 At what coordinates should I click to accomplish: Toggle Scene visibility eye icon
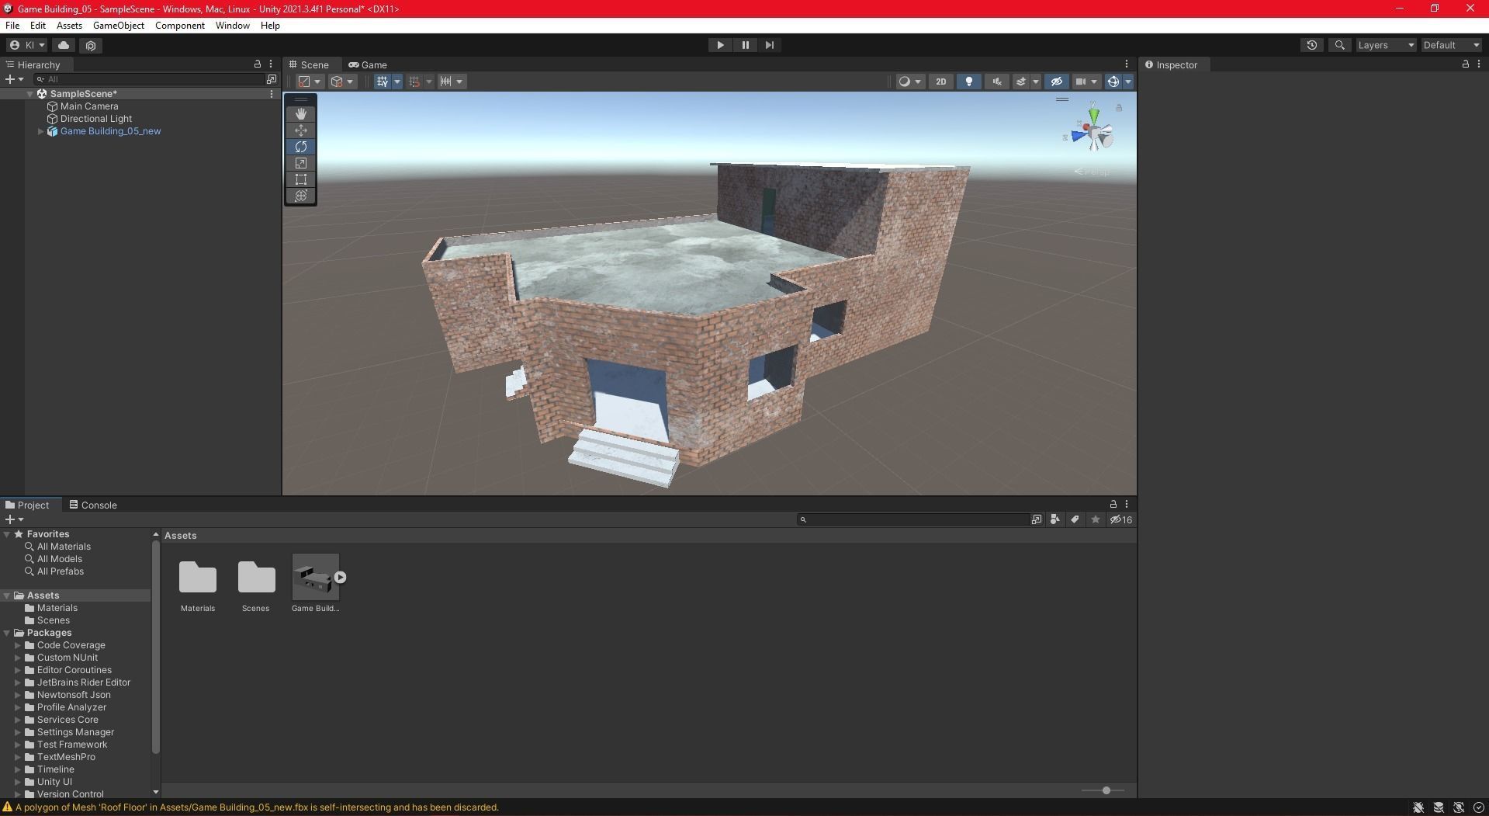(1056, 82)
